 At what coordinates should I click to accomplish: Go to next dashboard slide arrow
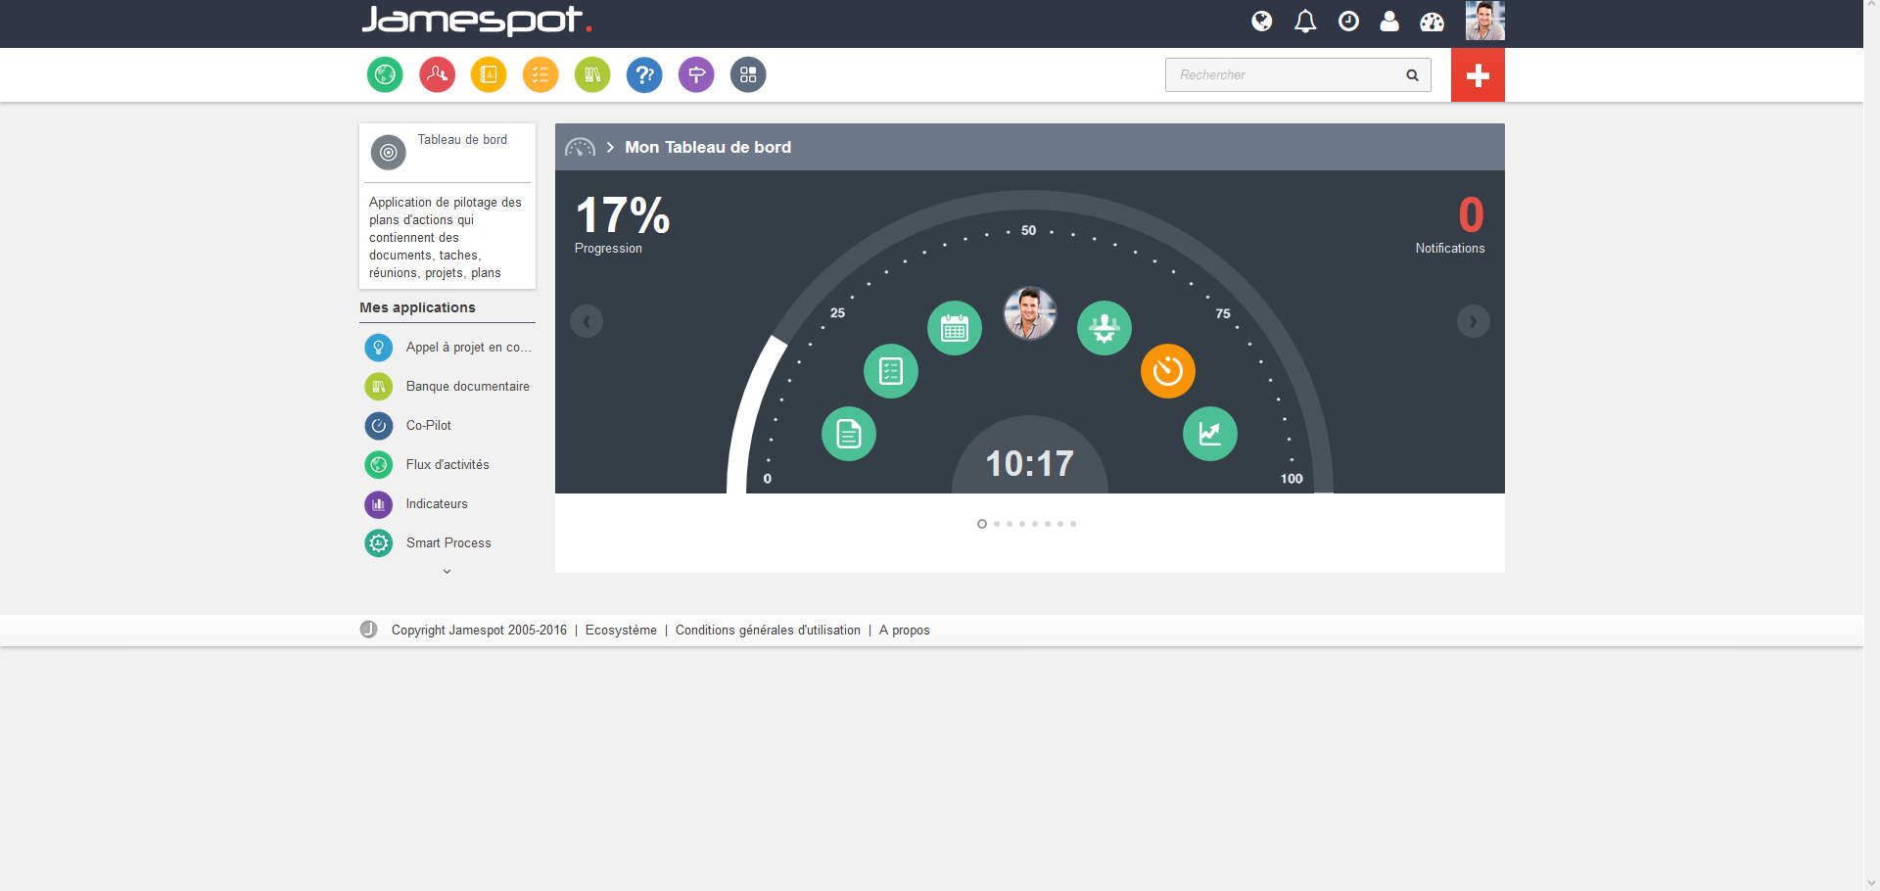(x=1474, y=321)
